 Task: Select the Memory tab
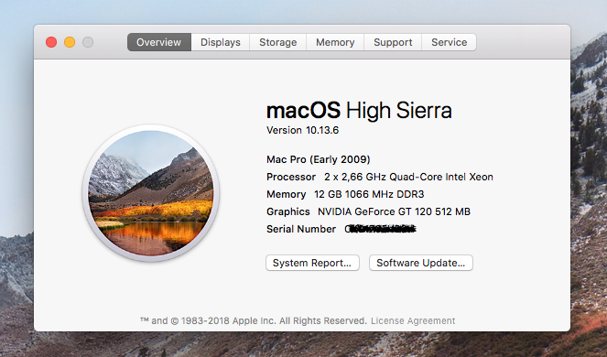335,42
